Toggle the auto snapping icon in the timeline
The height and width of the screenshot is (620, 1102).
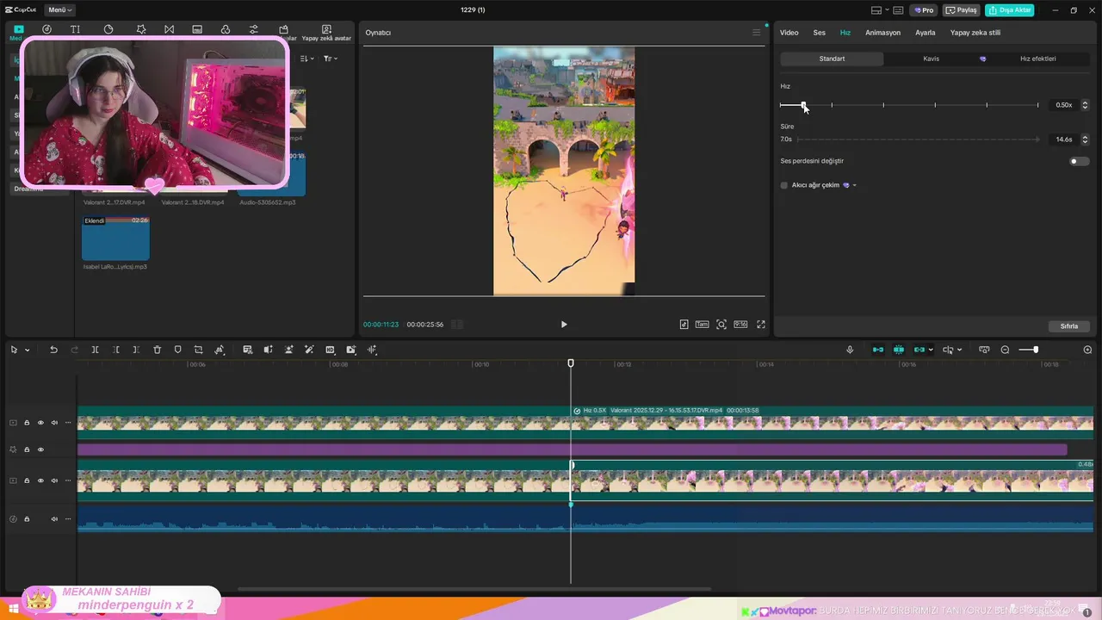[x=899, y=350]
